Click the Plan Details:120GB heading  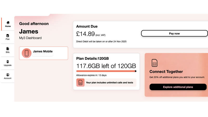coord(92,58)
